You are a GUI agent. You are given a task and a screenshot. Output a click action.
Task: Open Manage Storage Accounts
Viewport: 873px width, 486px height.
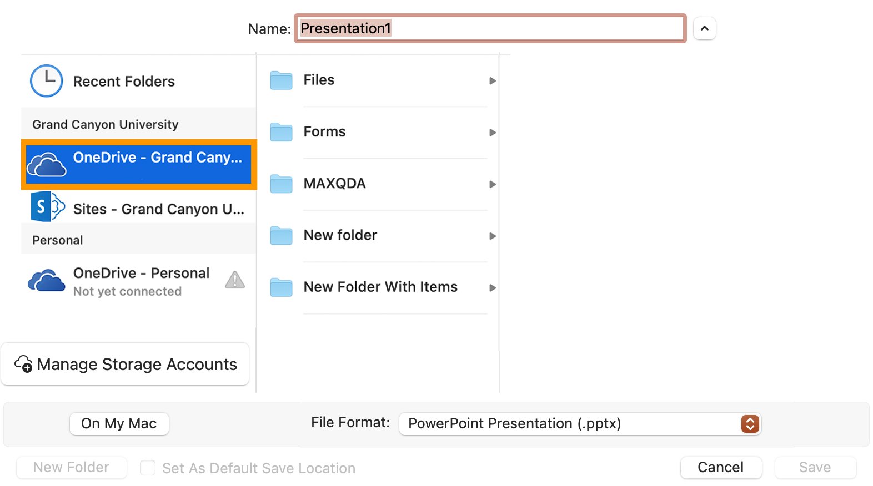click(x=126, y=364)
